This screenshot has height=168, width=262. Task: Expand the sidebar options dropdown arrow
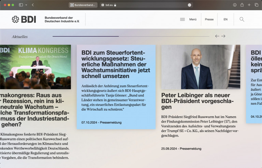(x=26, y=5)
